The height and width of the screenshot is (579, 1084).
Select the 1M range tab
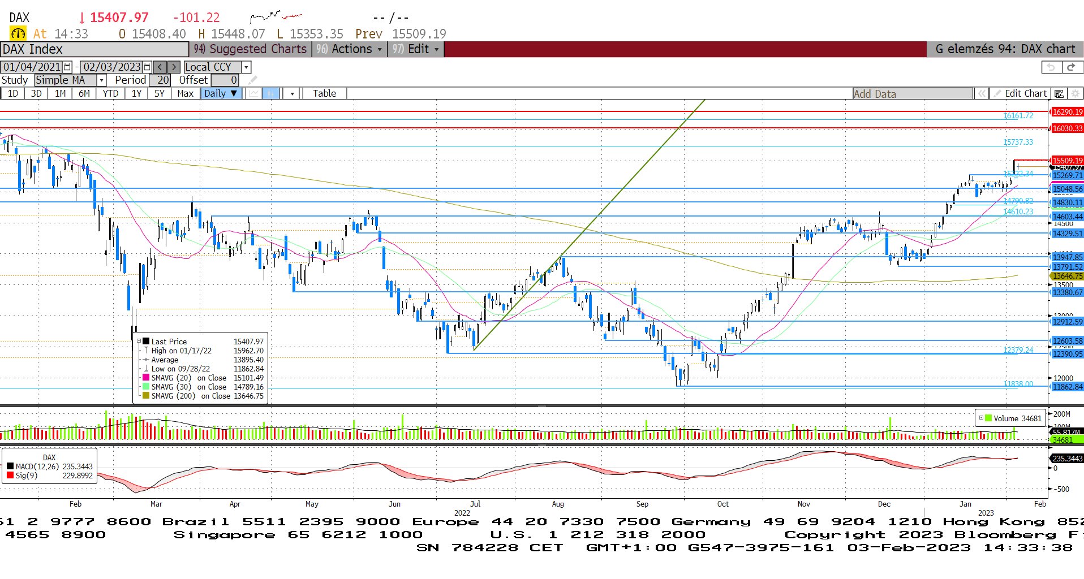(60, 93)
